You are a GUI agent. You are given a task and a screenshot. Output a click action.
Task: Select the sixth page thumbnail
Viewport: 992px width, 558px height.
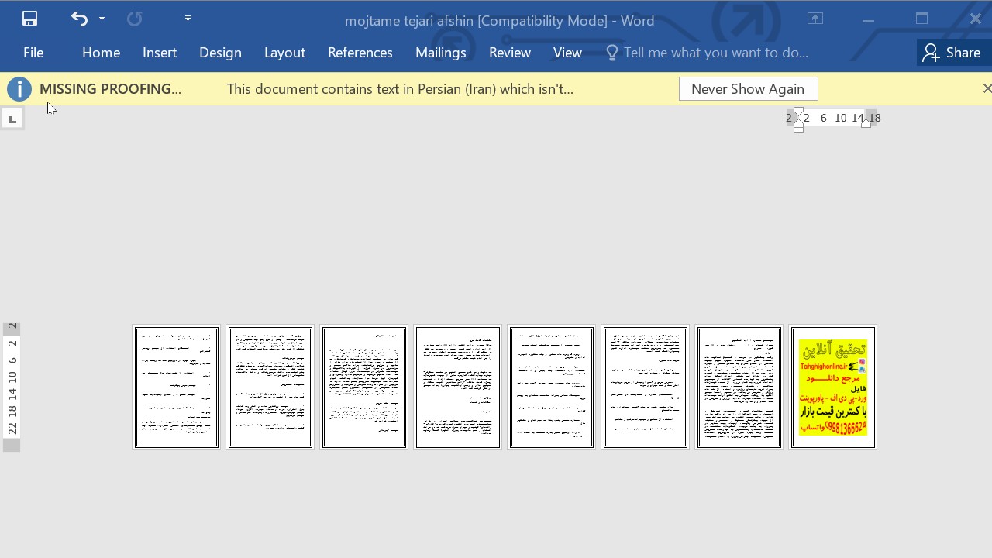click(x=646, y=387)
